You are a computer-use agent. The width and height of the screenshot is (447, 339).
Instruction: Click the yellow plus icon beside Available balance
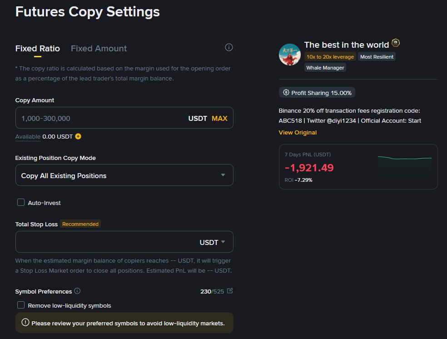coord(77,136)
